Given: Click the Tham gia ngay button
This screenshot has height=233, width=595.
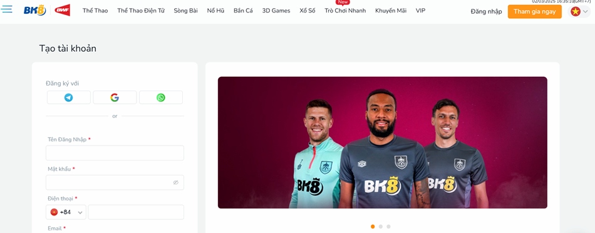Looking at the screenshot, I should pos(535,12).
